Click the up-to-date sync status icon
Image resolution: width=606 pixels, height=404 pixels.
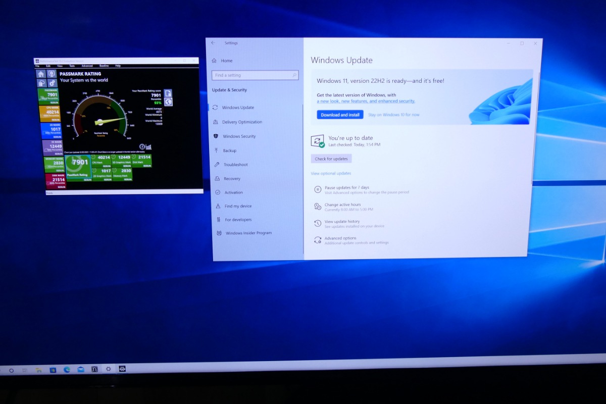pos(317,141)
